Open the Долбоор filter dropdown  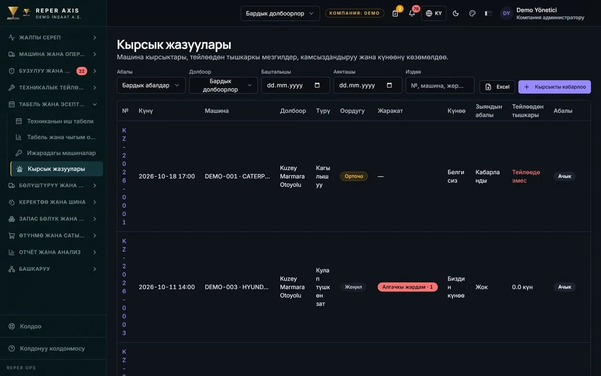point(223,85)
